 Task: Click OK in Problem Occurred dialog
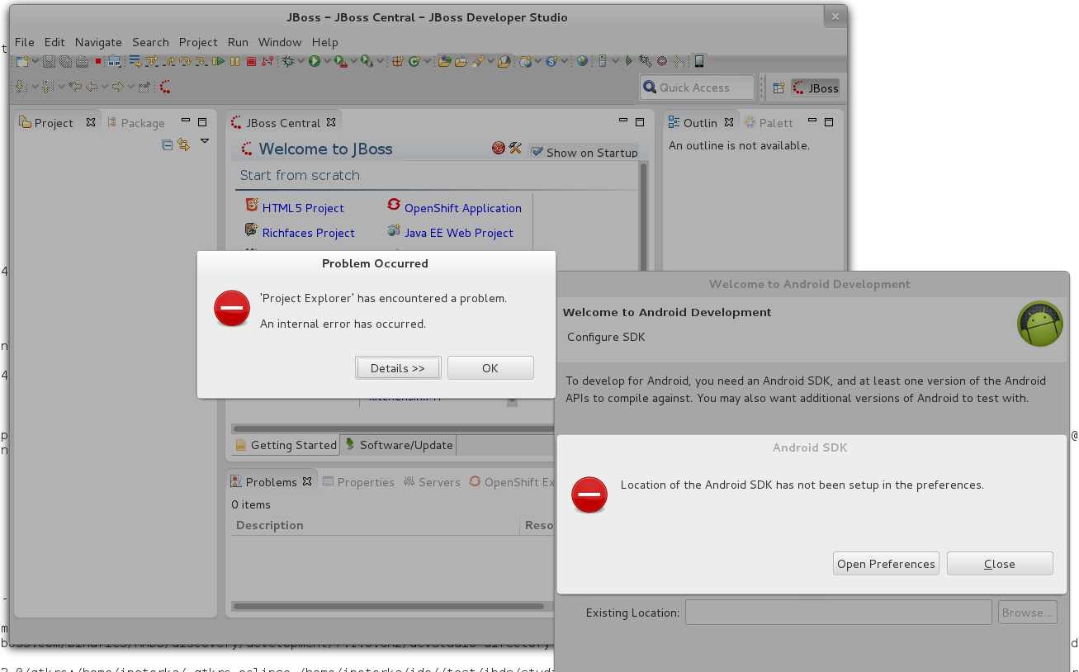tap(490, 368)
